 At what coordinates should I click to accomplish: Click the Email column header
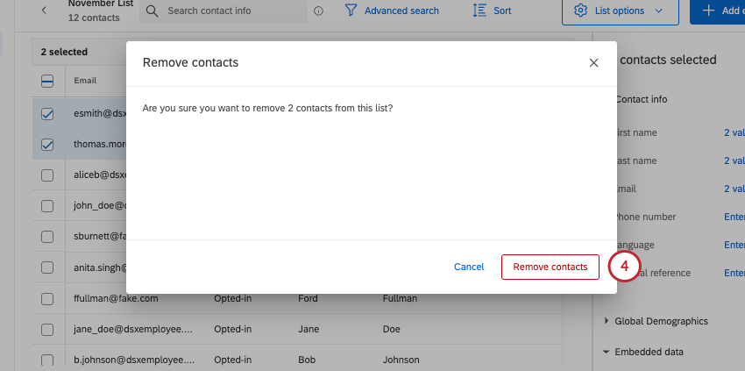pyautogui.click(x=85, y=81)
